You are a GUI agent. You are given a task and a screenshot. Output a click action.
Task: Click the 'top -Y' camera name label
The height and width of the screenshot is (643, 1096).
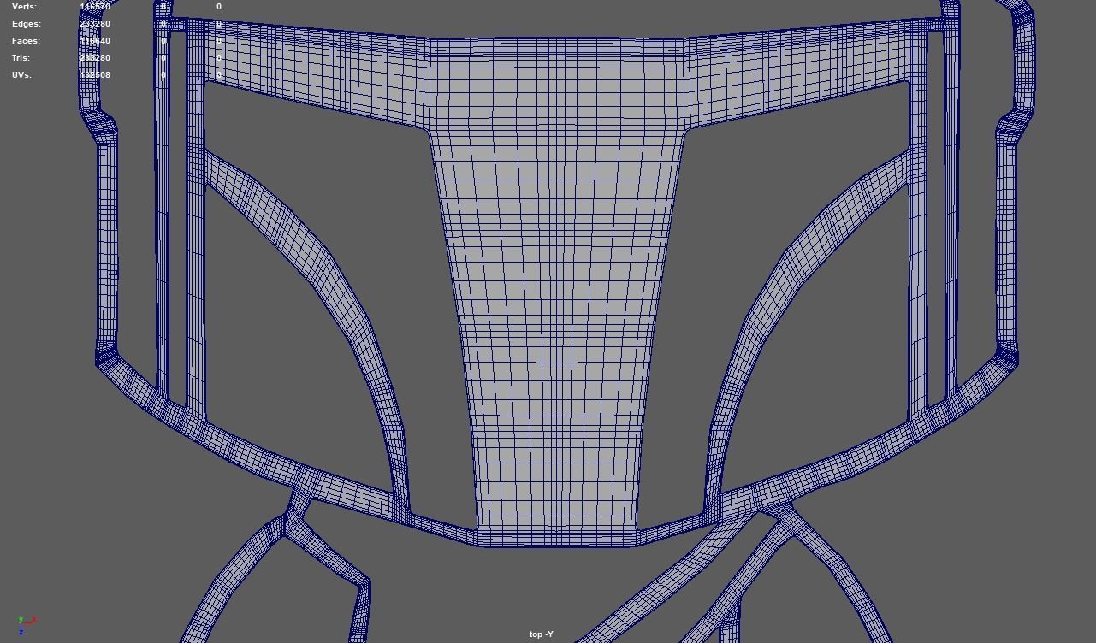click(x=542, y=634)
